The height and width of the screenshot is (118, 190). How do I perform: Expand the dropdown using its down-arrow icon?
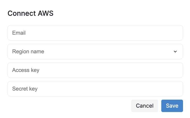point(175,51)
